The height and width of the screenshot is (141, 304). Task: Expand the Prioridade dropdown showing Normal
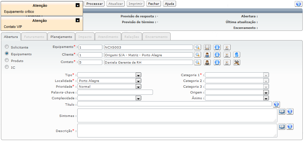(138, 86)
